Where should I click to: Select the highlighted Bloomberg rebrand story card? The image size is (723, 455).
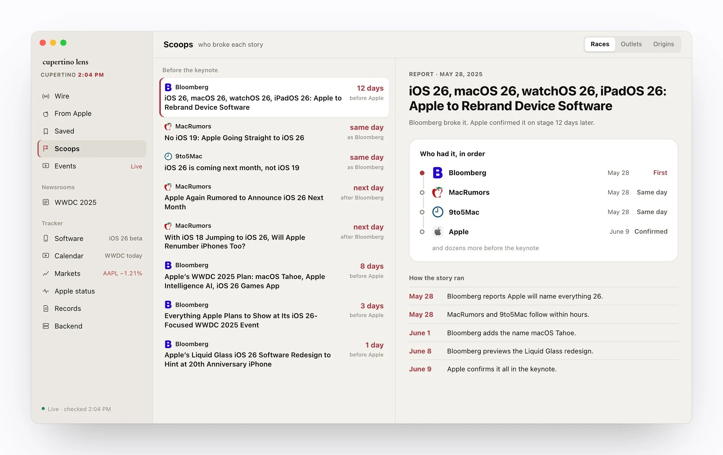coord(274,97)
